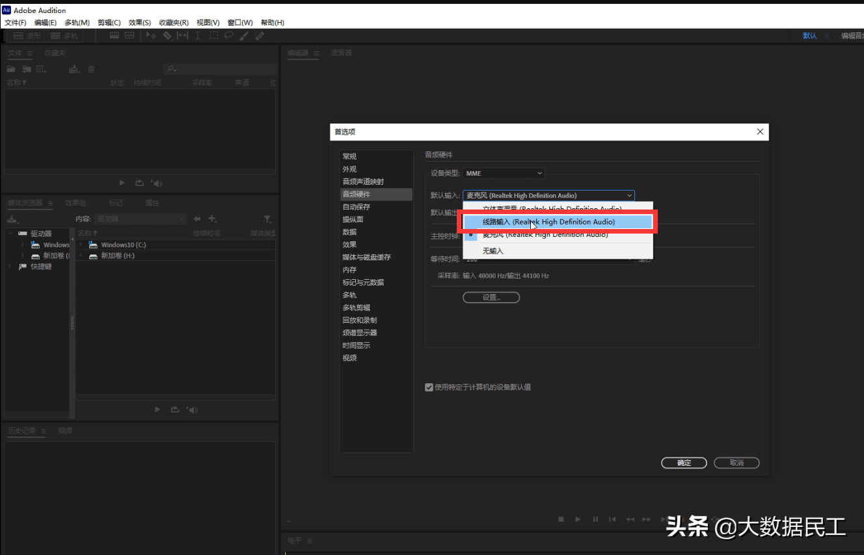
Task: Open the 内容 驱动器 dropdown
Action: [x=141, y=219]
